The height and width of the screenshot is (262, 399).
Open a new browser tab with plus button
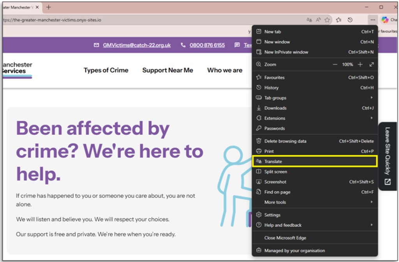[x=49, y=7]
